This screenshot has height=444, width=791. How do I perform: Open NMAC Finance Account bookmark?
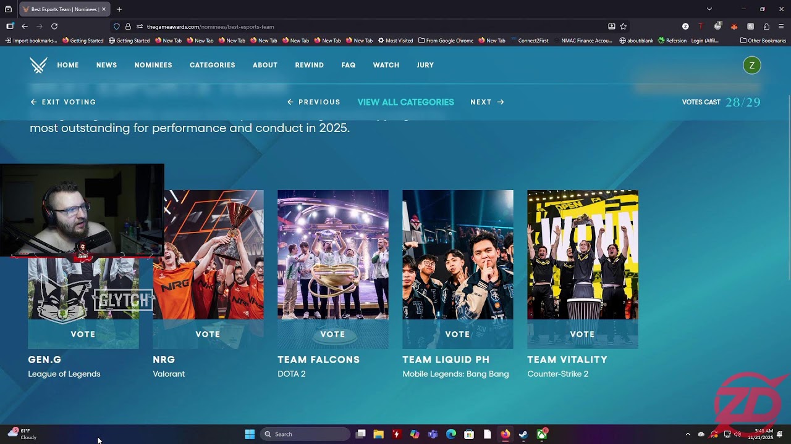pos(583,41)
